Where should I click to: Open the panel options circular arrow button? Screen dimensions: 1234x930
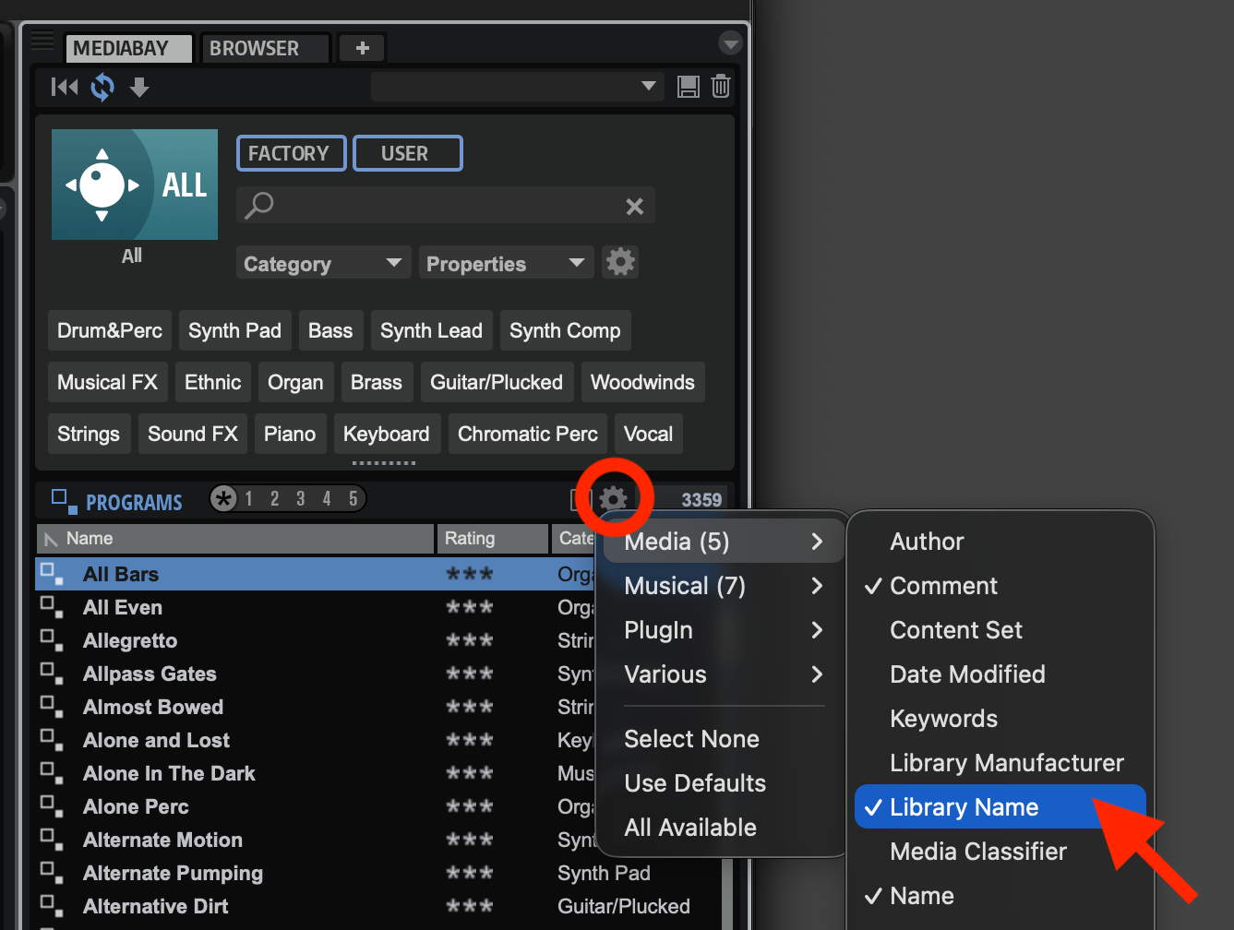(730, 43)
